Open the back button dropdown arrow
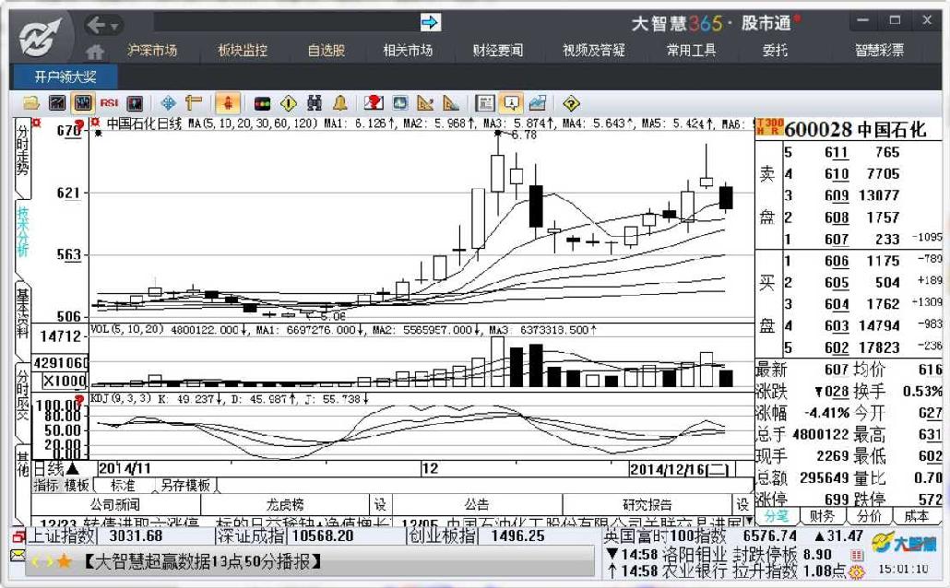The width and height of the screenshot is (950, 588). [x=113, y=26]
